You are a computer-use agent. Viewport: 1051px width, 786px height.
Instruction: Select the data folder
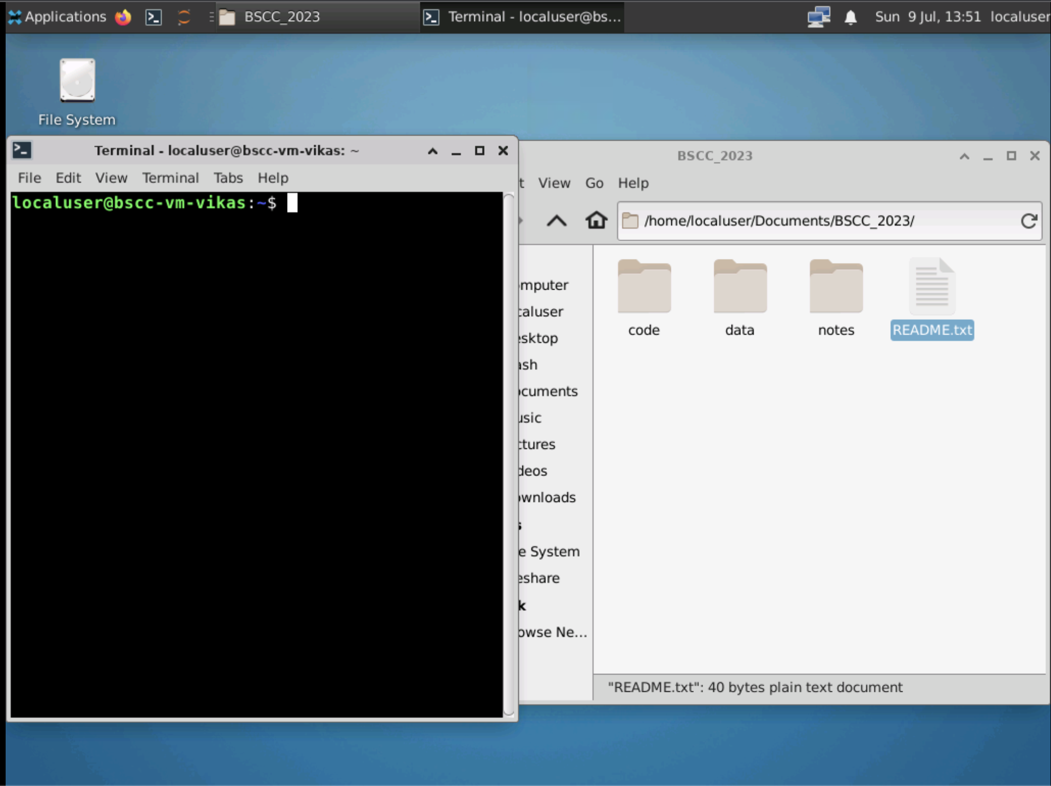(x=740, y=298)
